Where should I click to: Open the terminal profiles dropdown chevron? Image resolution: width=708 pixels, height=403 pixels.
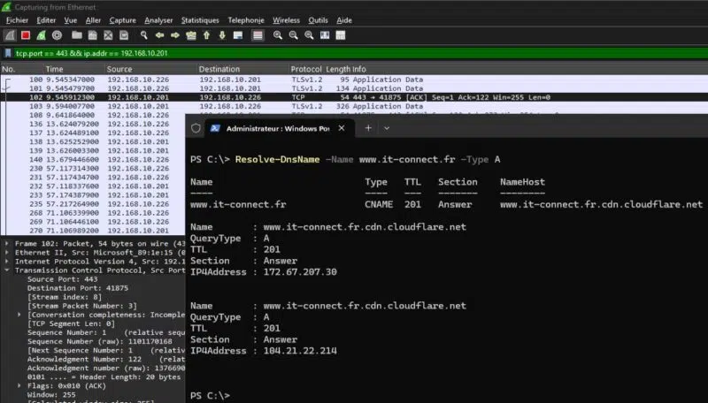387,128
